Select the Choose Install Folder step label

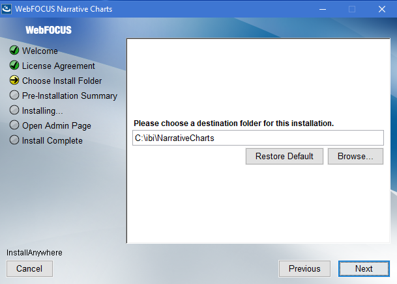click(x=62, y=81)
